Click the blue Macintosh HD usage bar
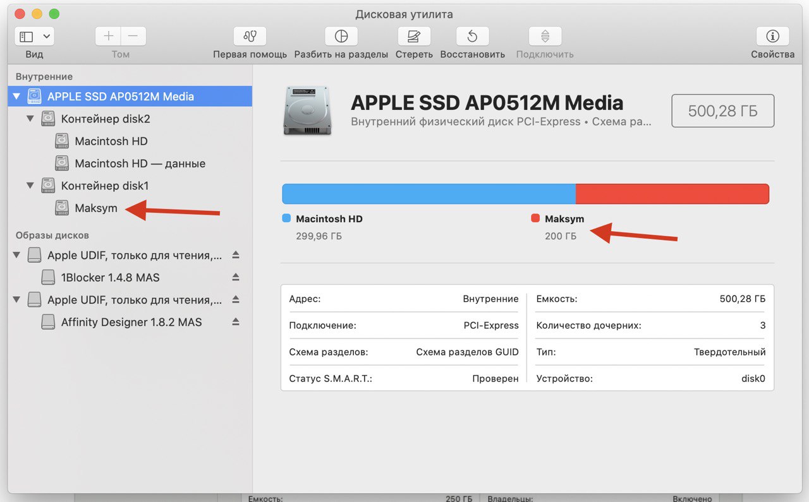Screen dimensions: 809x502 pos(429,194)
